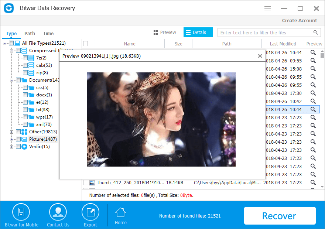Click the 7z archive type icon
The width and height of the screenshot is (325, 229).
click(x=31, y=58)
